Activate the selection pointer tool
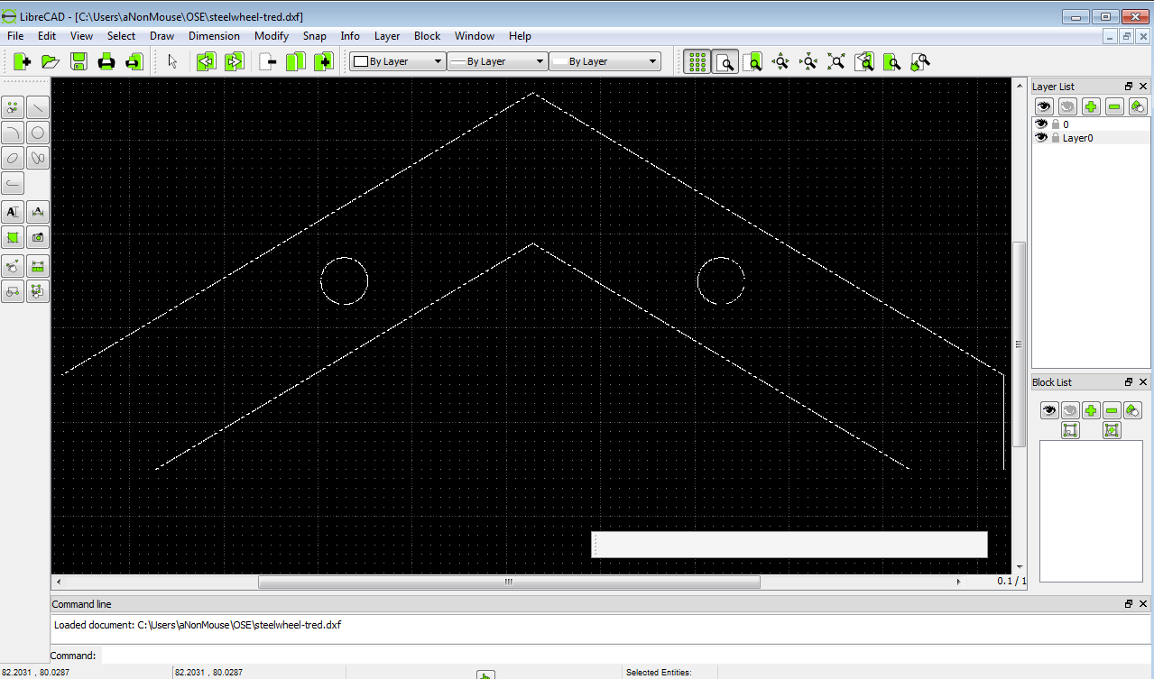 173,61
